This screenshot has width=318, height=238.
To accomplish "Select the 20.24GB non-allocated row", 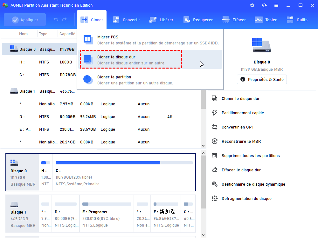I will [x=101, y=142].
